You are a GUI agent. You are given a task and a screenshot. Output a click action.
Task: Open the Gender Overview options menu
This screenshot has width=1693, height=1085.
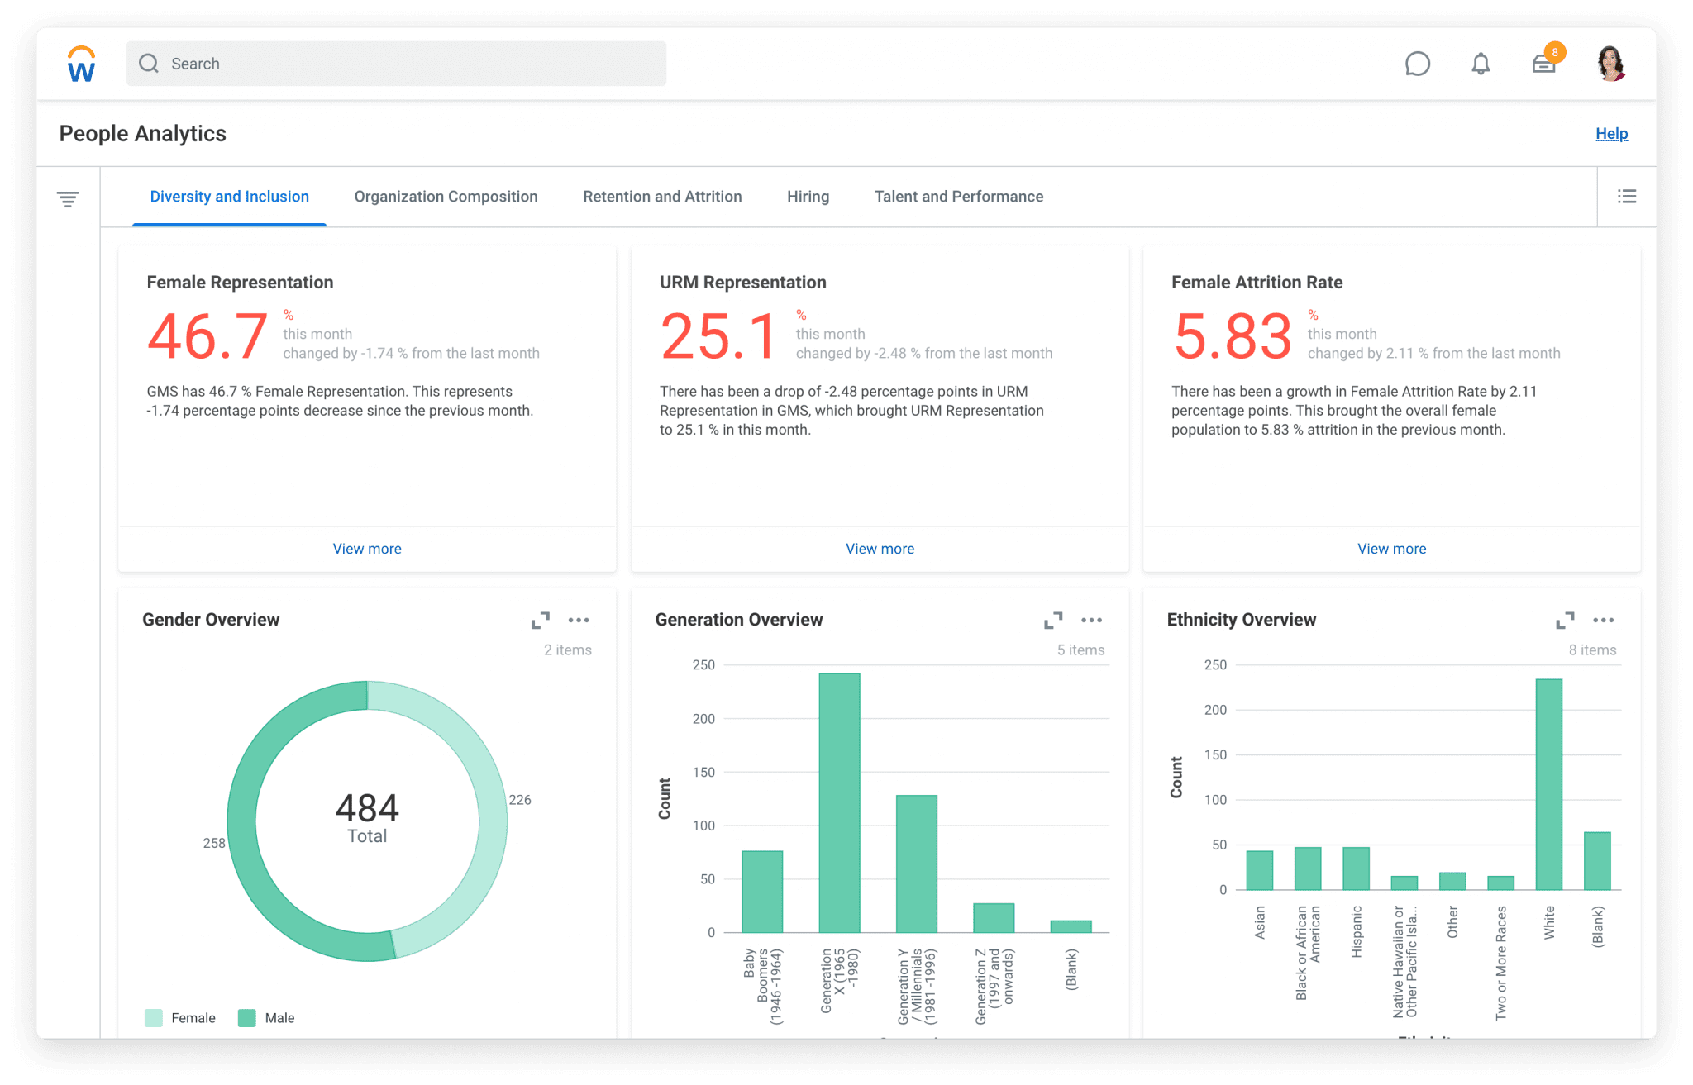579,620
